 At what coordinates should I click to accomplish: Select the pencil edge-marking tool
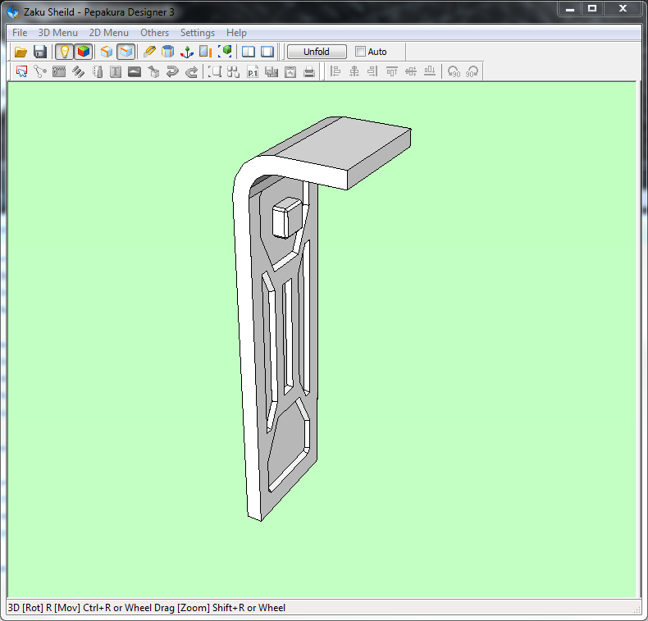pos(149,52)
